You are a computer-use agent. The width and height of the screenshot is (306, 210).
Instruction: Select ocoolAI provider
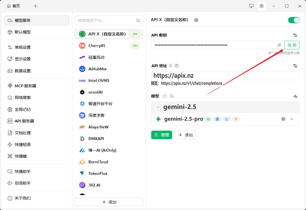[x=109, y=92]
